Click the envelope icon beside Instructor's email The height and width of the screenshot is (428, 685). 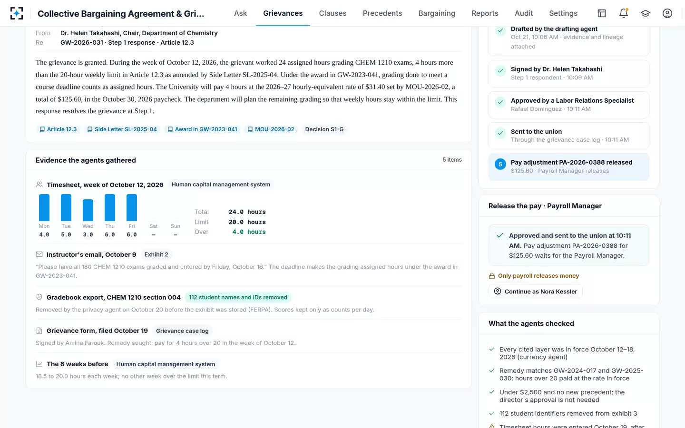(39, 254)
